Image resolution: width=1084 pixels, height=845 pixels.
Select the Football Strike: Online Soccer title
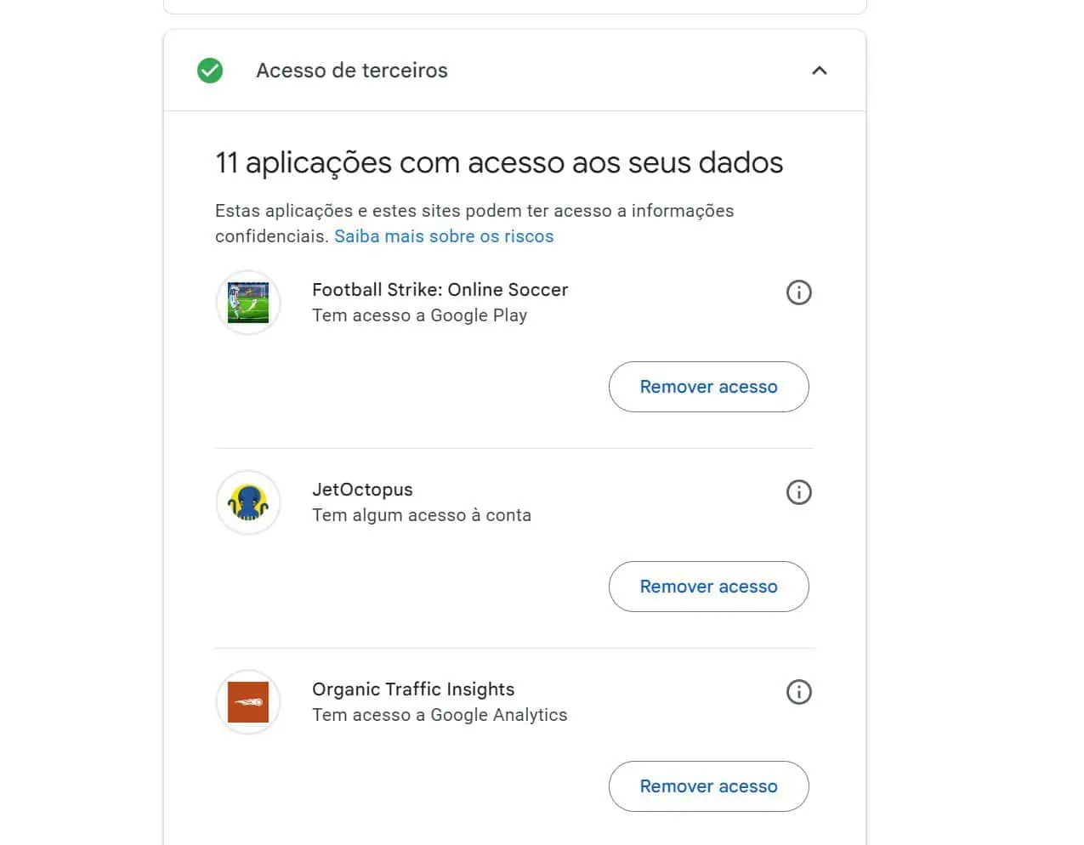[440, 289]
